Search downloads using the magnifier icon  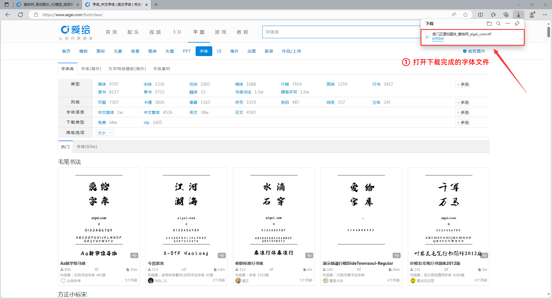pyautogui.click(x=498, y=24)
